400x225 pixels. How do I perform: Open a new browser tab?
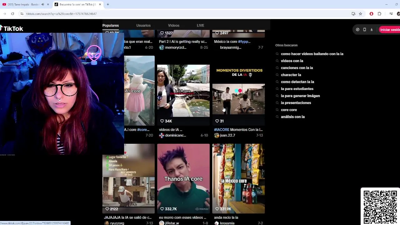(108, 4)
